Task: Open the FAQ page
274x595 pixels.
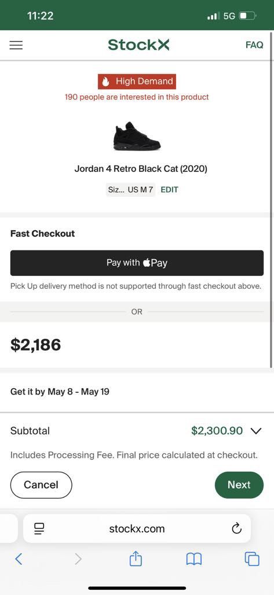Action: (x=254, y=45)
